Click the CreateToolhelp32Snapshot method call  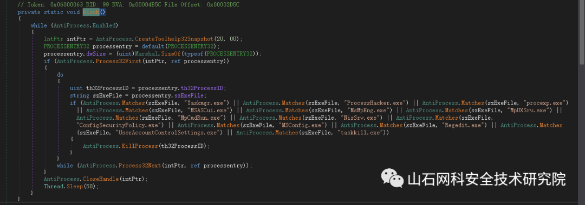[x=173, y=39]
